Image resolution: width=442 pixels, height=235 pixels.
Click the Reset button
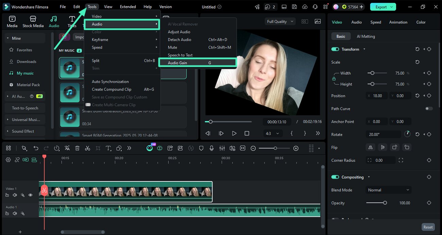click(428, 227)
